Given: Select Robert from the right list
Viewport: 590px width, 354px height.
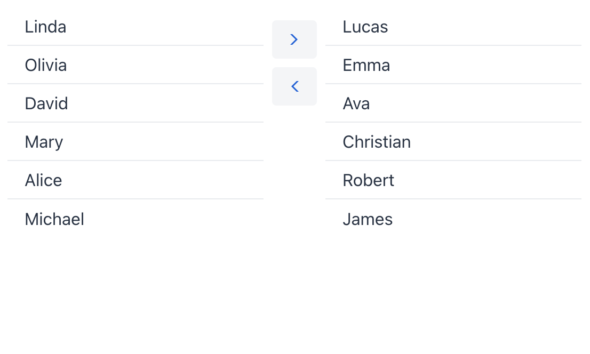Looking at the screenshot, I should (x=369, y=180).
